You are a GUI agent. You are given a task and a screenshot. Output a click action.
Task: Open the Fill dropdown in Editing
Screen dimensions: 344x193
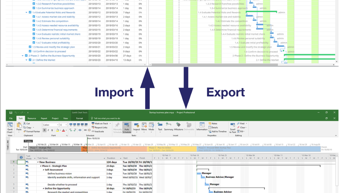[x=244, y=131]
